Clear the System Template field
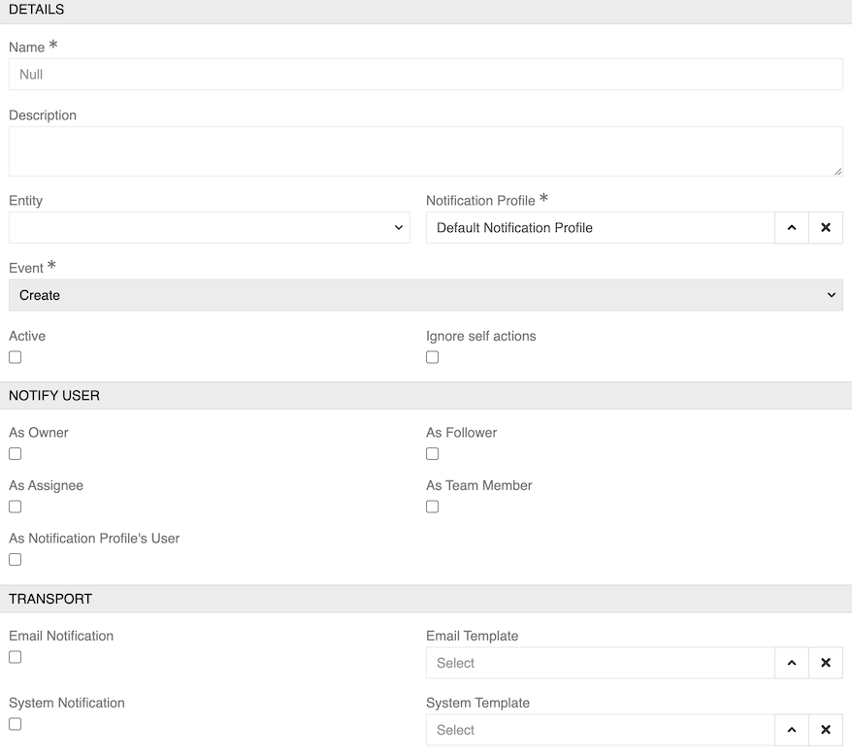The image size is (852, 755). click(826, 730)
